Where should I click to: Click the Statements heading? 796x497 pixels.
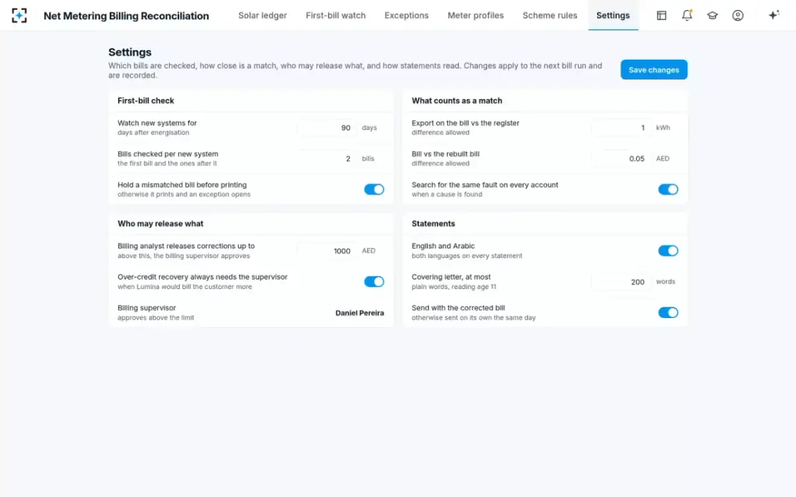pyautogui.click(x=433, y=223)
